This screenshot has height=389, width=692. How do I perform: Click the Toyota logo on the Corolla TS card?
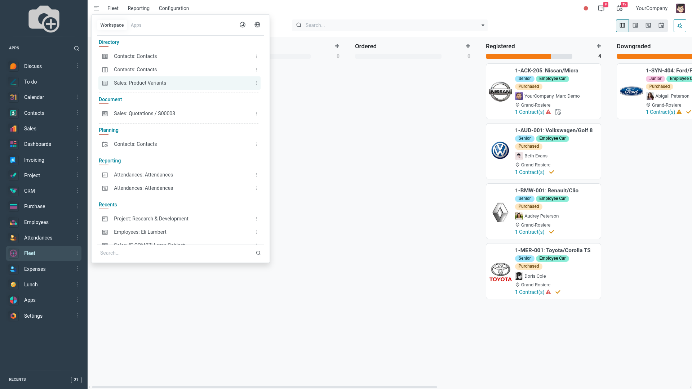tap(500, 272)
